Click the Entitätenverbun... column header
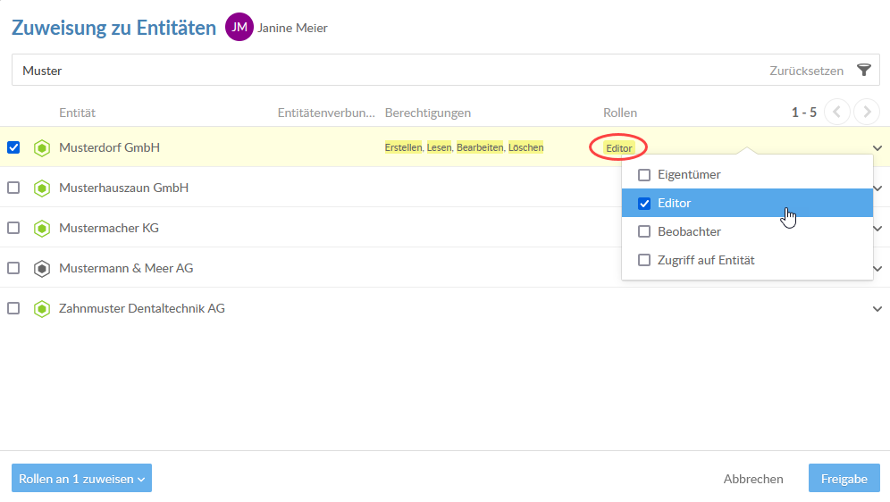 click(x=326, y=113)
